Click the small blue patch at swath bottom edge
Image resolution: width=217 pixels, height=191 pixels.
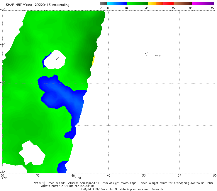62,167
